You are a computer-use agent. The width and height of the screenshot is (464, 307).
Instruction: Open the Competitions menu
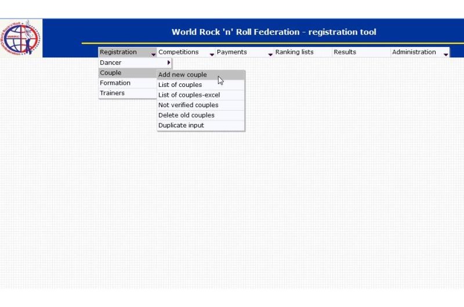[179, 52]
